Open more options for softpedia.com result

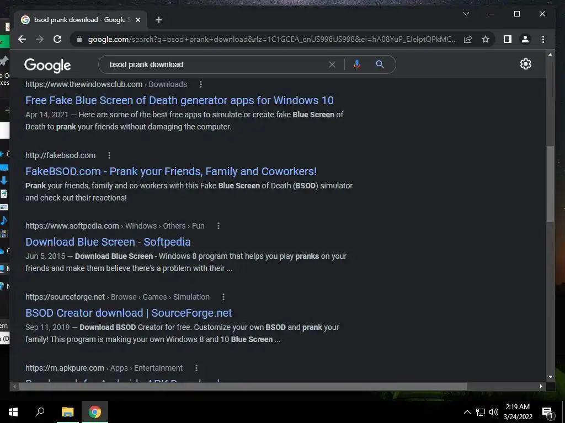[x=218, y=226]
